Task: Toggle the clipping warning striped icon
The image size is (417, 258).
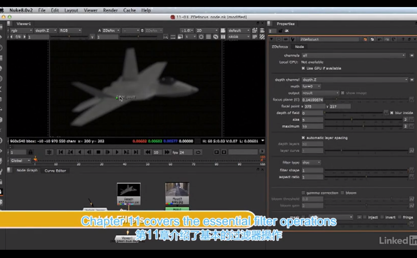Action: pos(262,37)
